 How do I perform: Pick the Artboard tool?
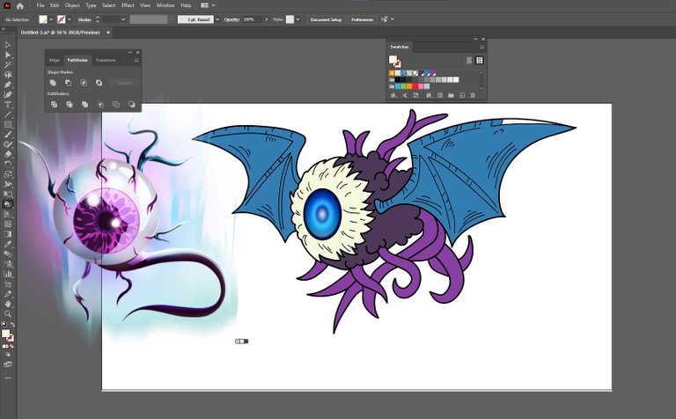coord(8,284)
